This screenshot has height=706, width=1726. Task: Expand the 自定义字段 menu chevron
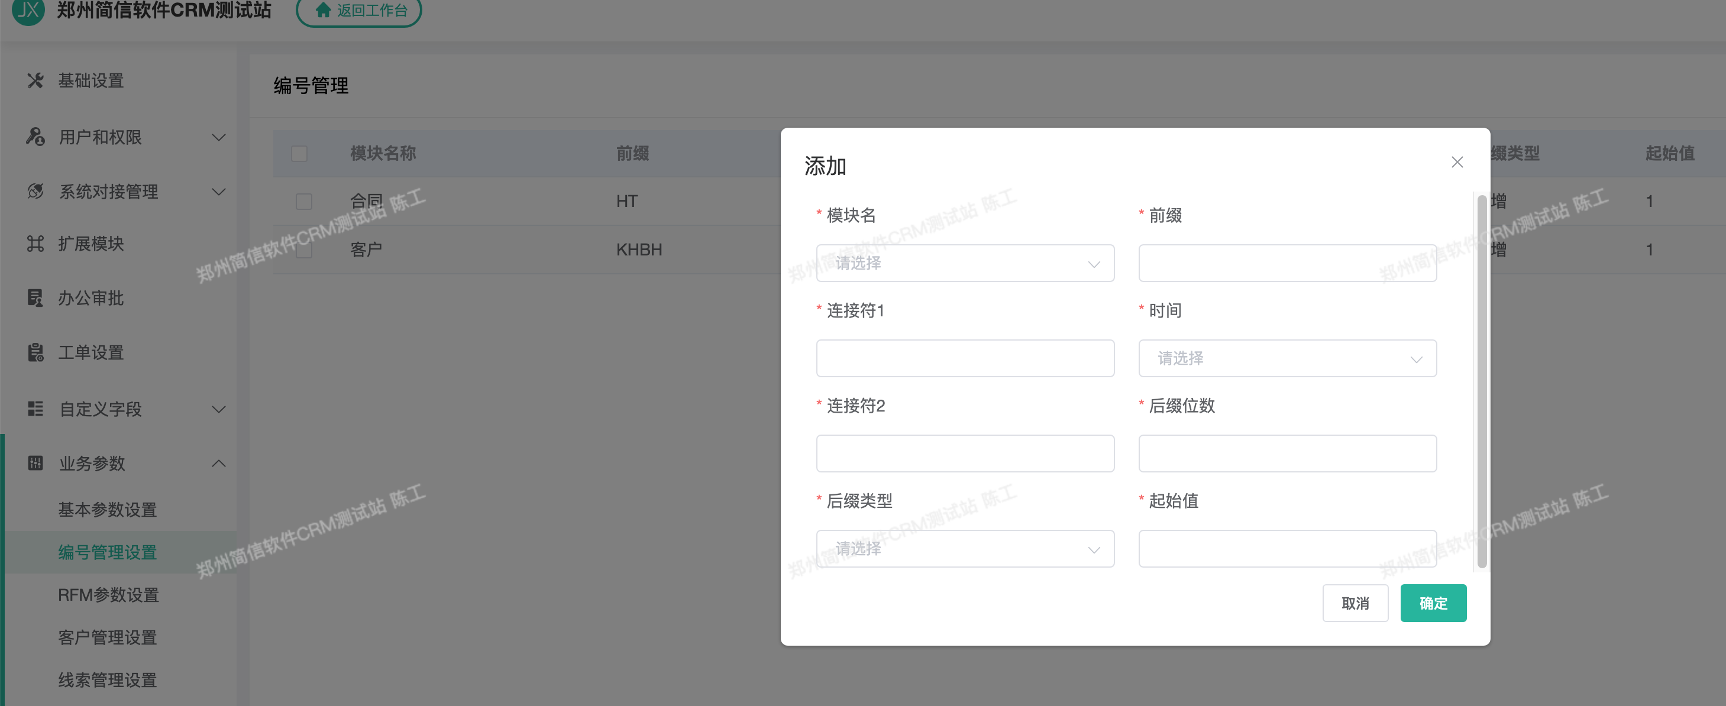[218, 409]
